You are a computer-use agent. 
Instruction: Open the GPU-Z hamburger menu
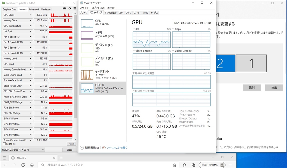pyautogui.click(x=75, y=8)
